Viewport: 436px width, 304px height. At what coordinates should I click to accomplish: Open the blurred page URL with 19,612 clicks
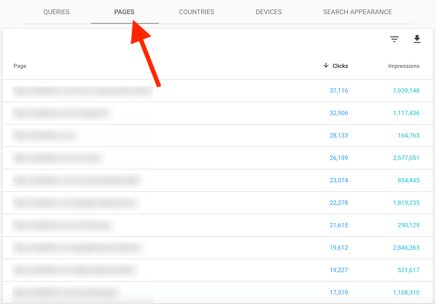point(77,248)
